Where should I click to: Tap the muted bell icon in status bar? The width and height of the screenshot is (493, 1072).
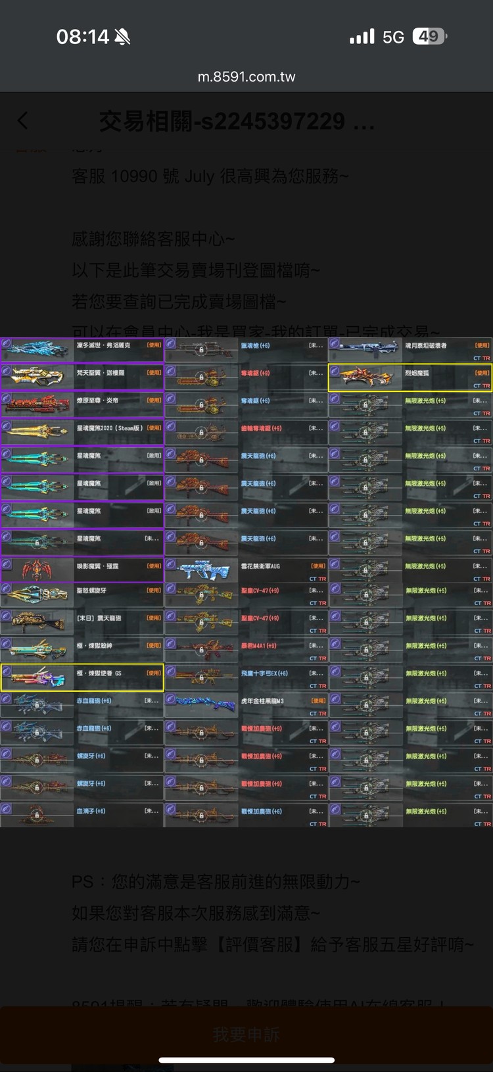[x=122, y=37]
